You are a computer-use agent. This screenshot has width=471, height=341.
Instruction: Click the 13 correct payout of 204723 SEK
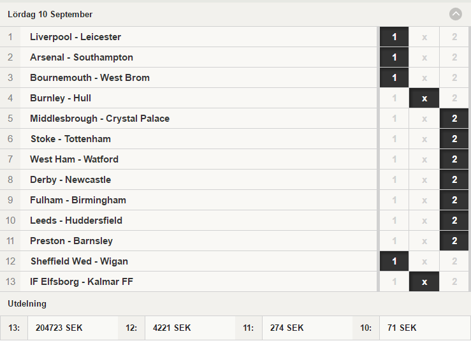[x=59, y=328]
